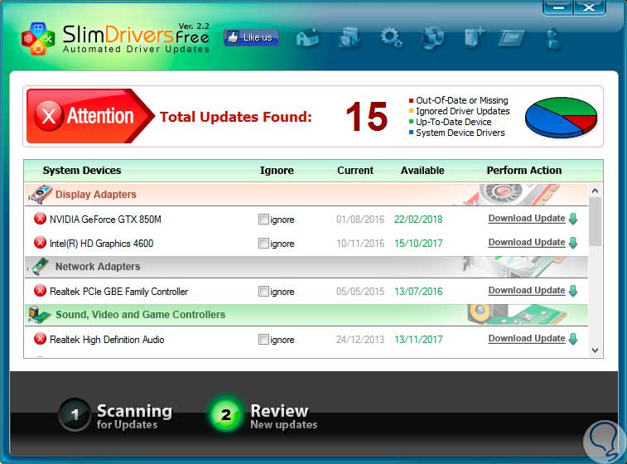
Task: Click red status icon beside Realtek PCIe GBE Controller
Action: click(x=40, y=291)
